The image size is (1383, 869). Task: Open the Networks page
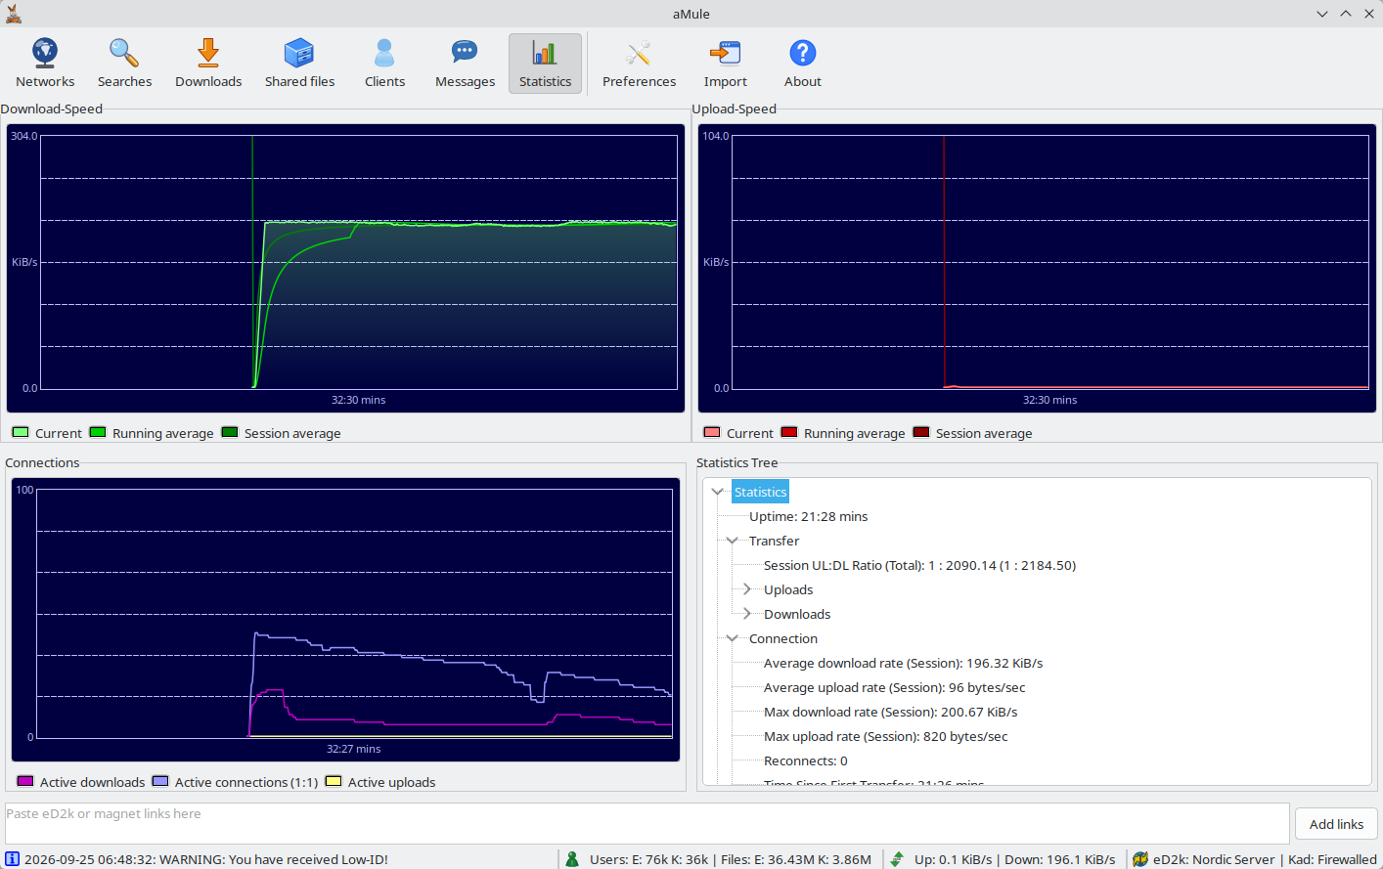click(x=45, y=64)
